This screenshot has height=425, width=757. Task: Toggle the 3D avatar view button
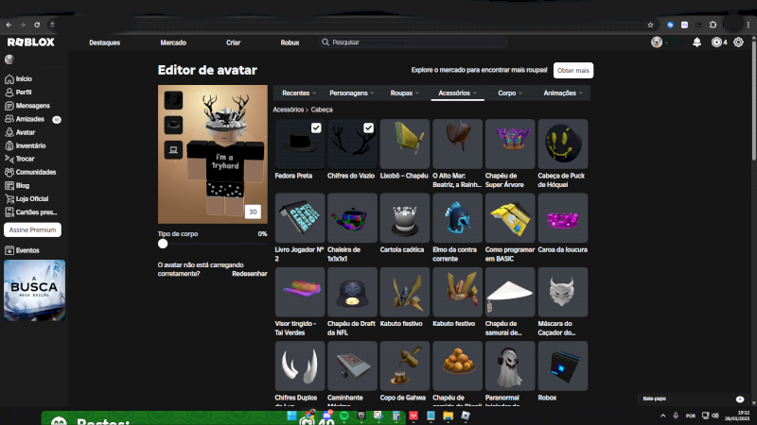[253, 212]
